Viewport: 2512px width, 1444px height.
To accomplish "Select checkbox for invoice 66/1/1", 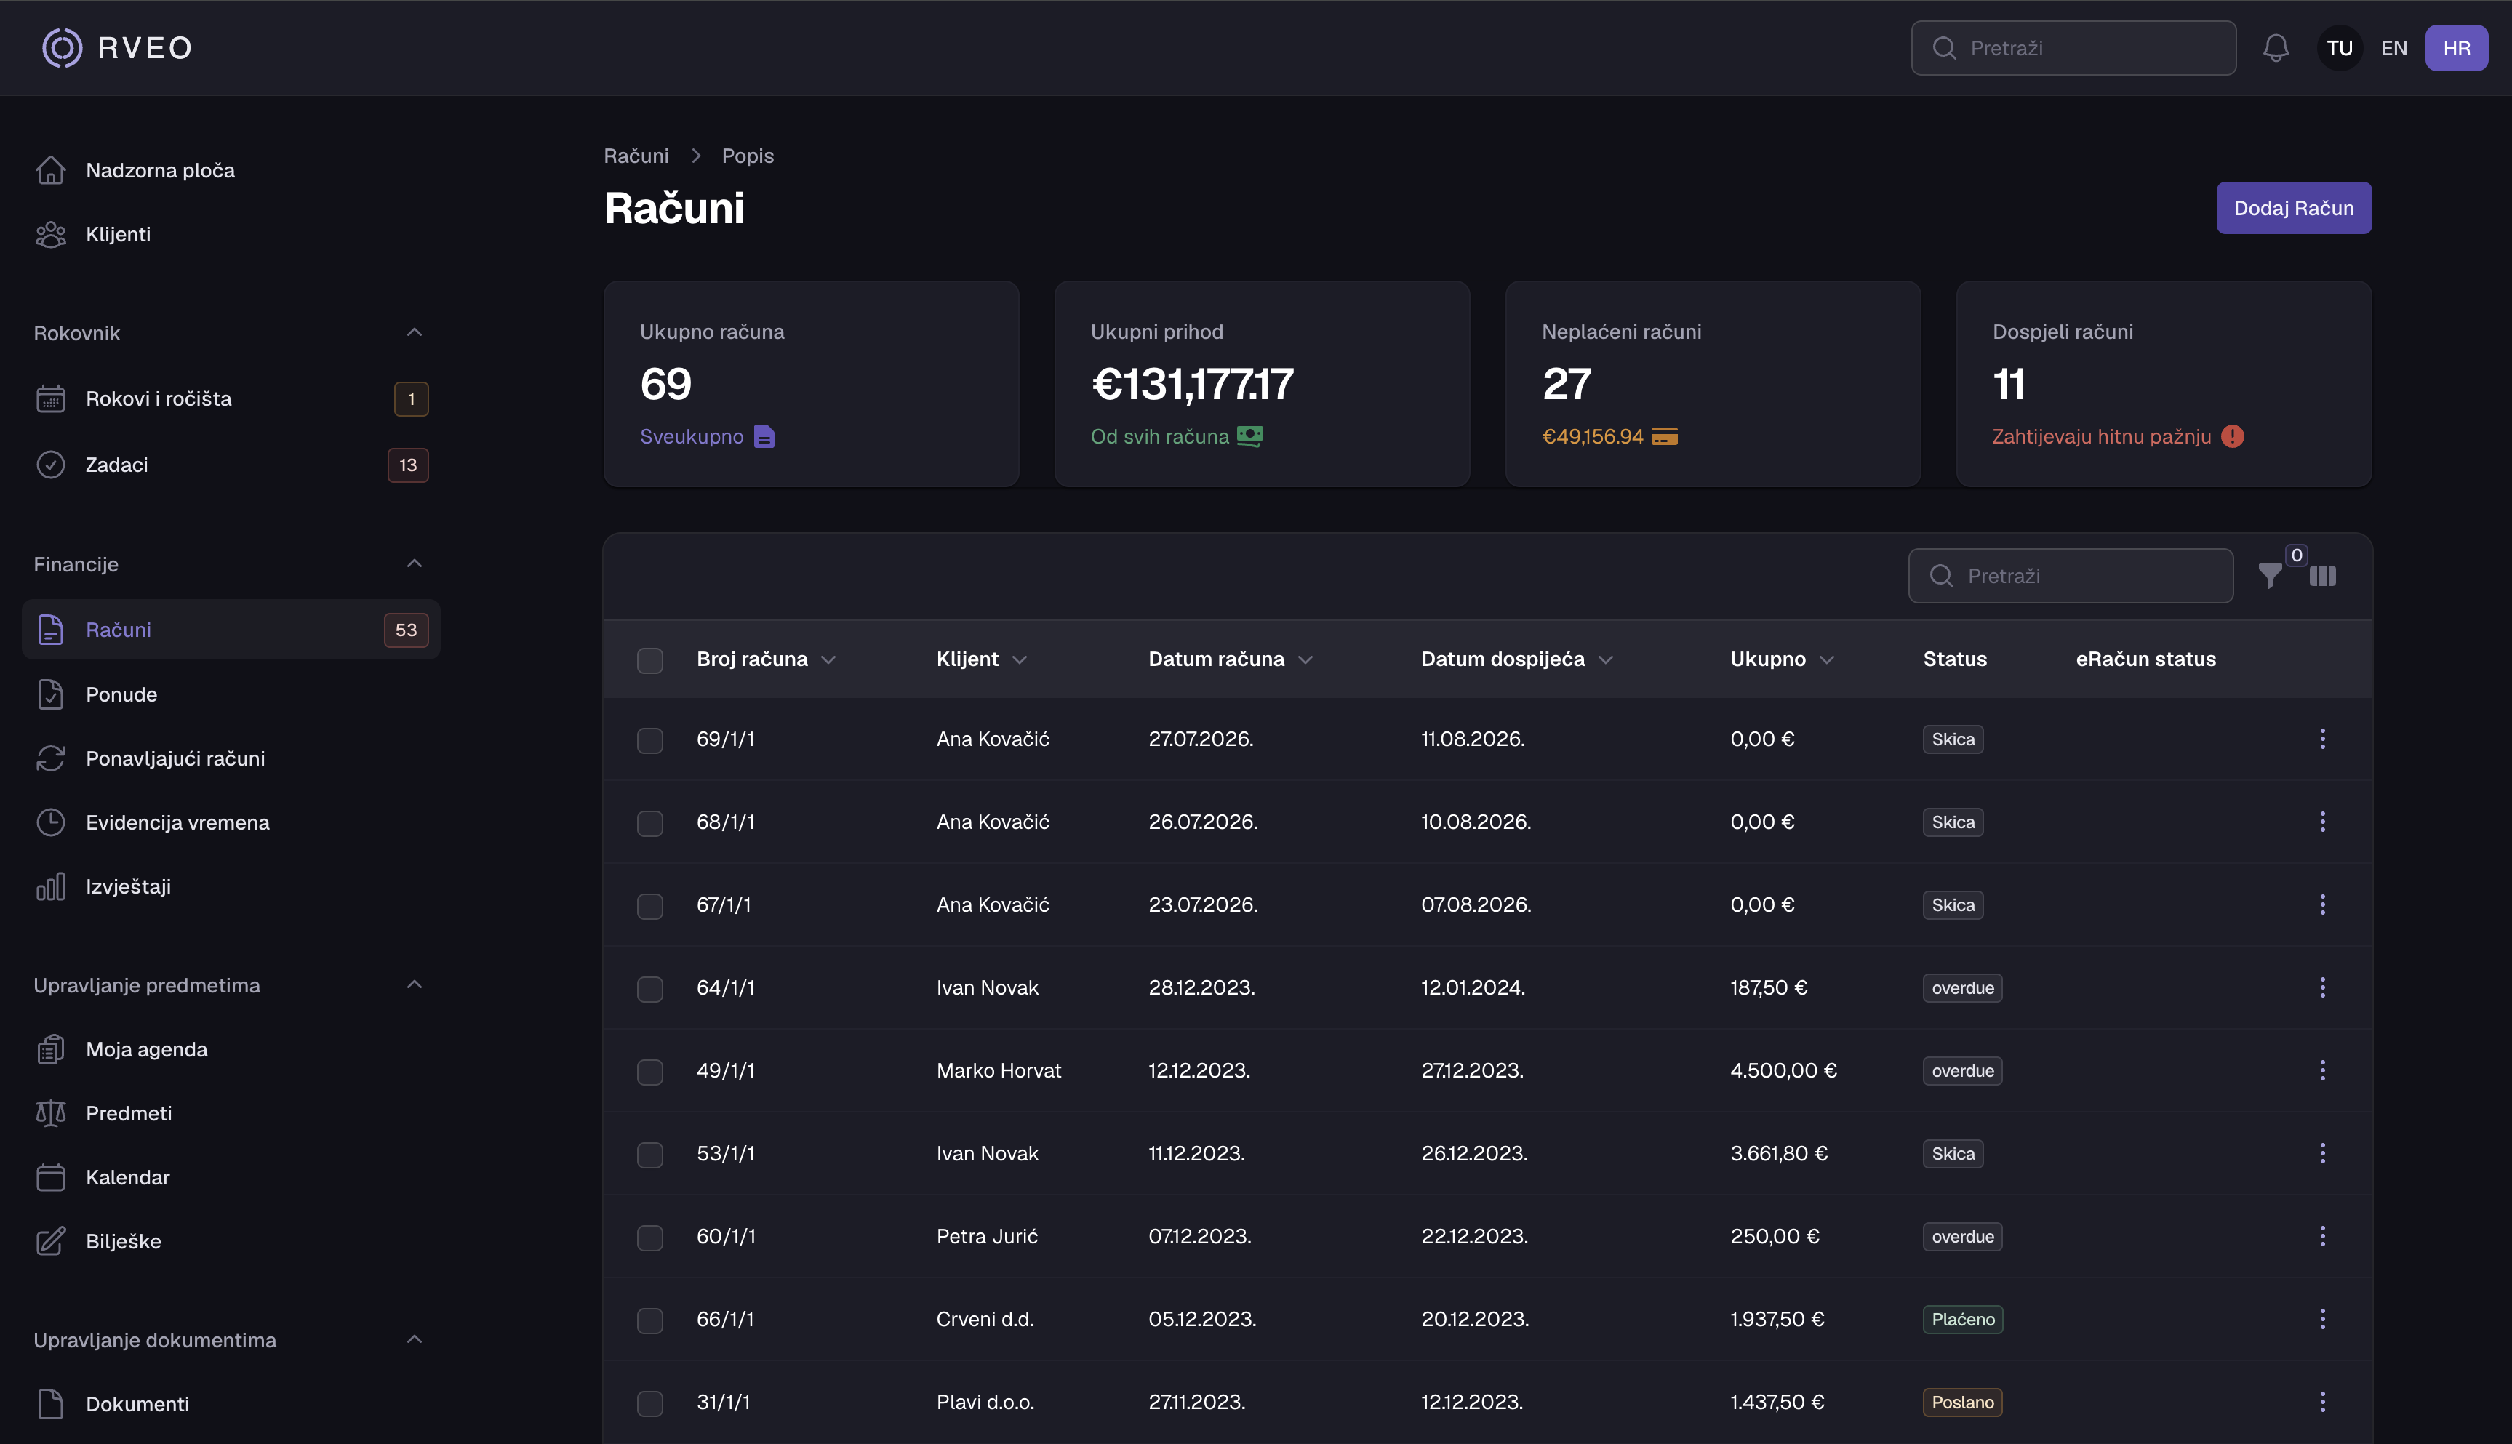I will (649, 1320).
